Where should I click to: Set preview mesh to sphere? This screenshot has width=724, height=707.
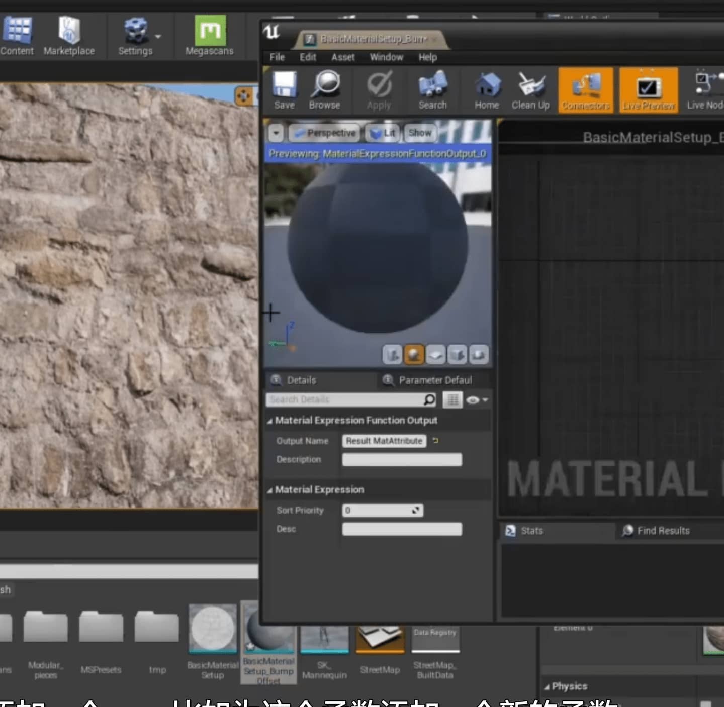414,355
